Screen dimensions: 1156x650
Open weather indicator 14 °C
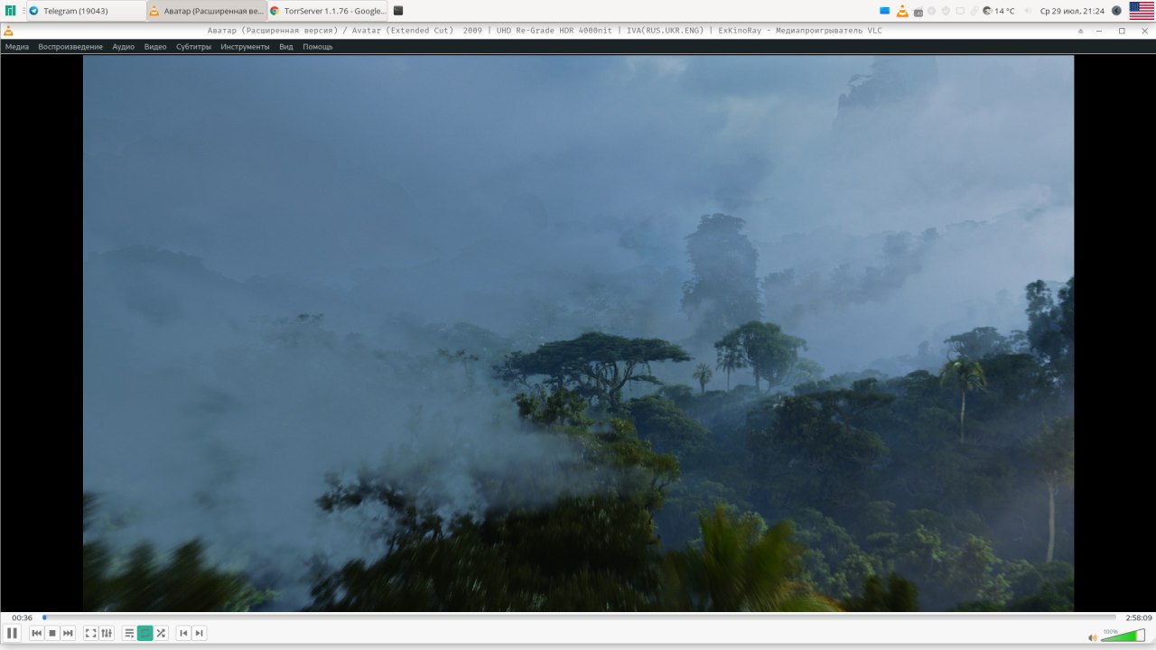(x=998, y=11)
